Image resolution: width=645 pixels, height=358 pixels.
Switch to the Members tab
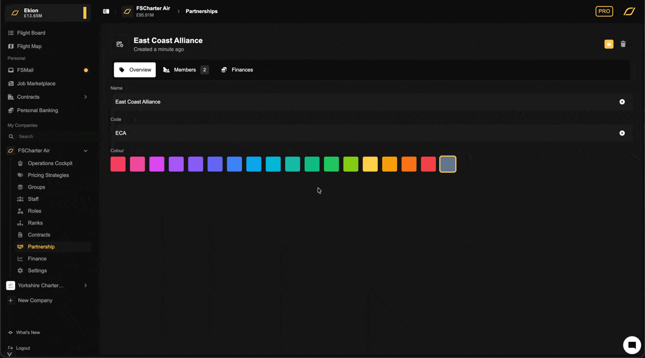coord(185,70)
